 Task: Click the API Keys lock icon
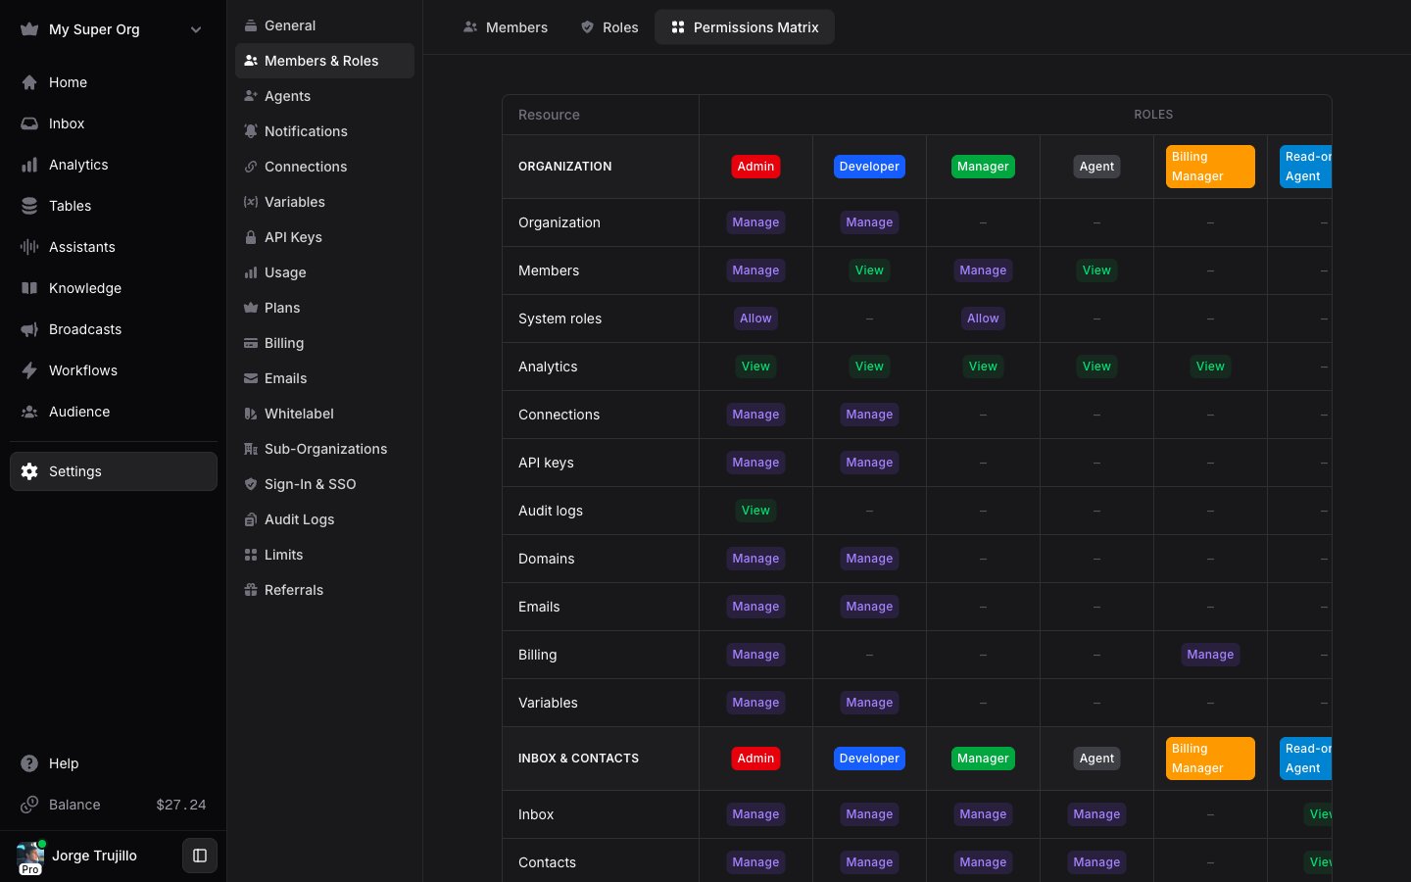click(251, 237)
